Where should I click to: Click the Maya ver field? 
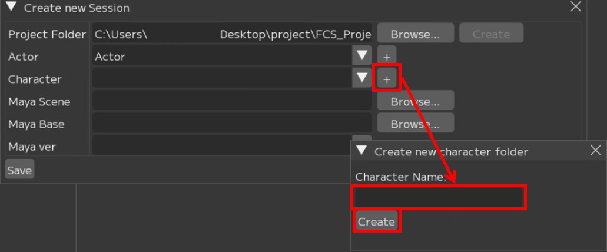(x=222, y=145)
